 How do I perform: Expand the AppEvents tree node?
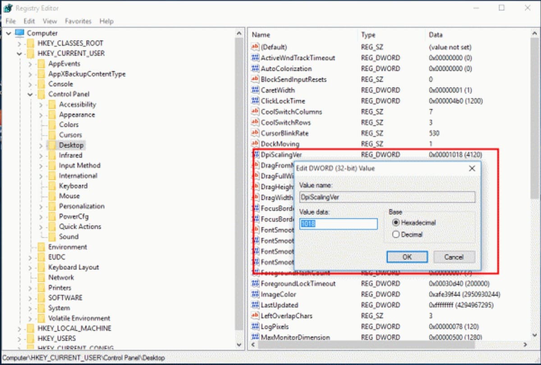(30, 64)
